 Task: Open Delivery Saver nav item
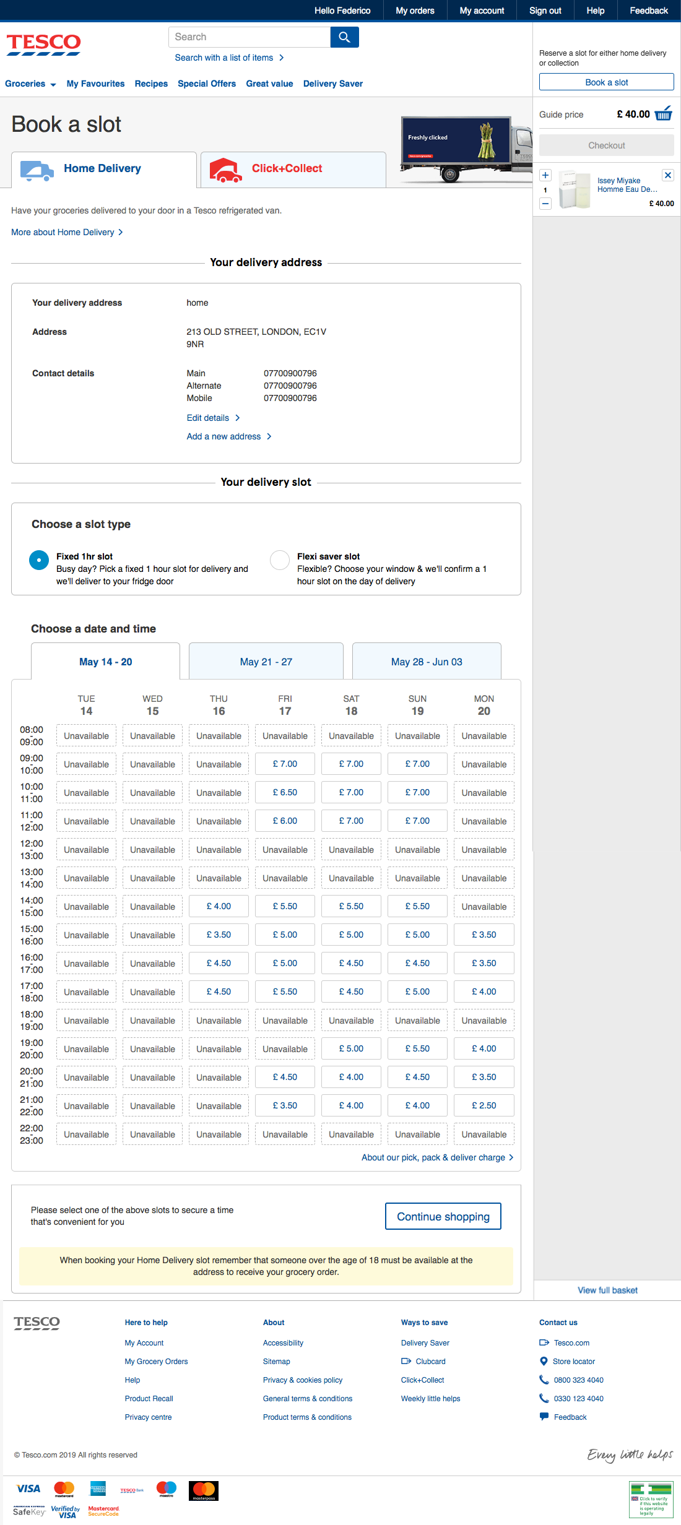[x=333, y=84]
